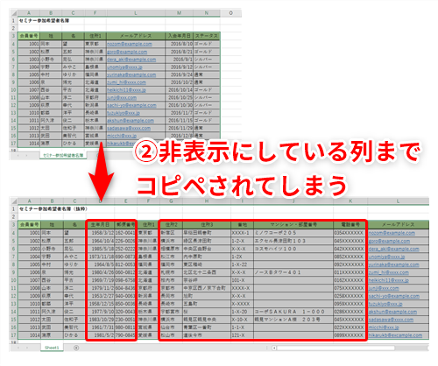Screen dimensions: 438x366
Task: Open the セミナー参加希望者名簿 sheet tab
Action: (x=63, y=155)
